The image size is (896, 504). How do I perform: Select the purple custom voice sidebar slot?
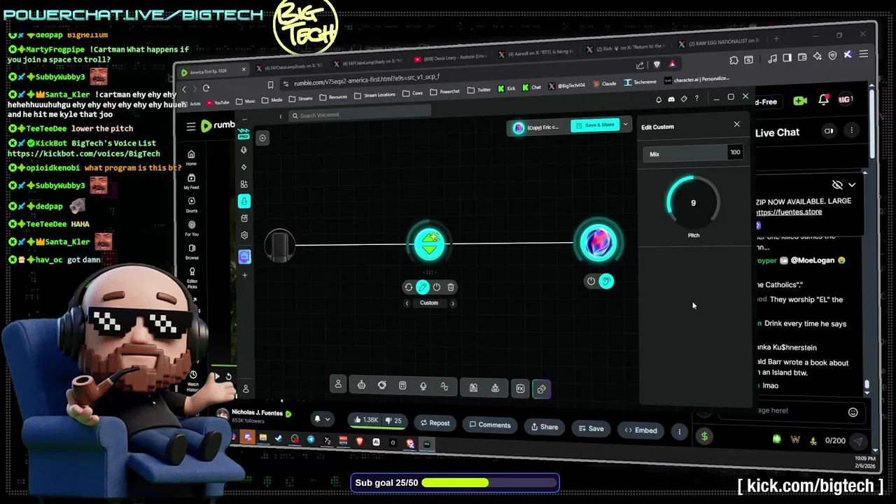(244, 257)
